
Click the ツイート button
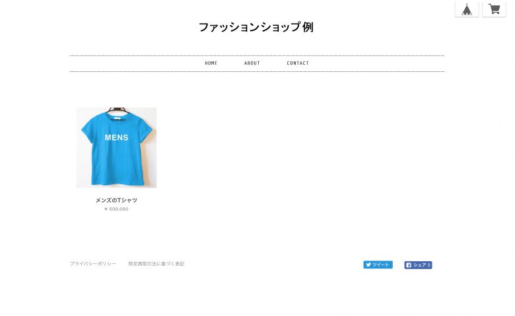378,265
